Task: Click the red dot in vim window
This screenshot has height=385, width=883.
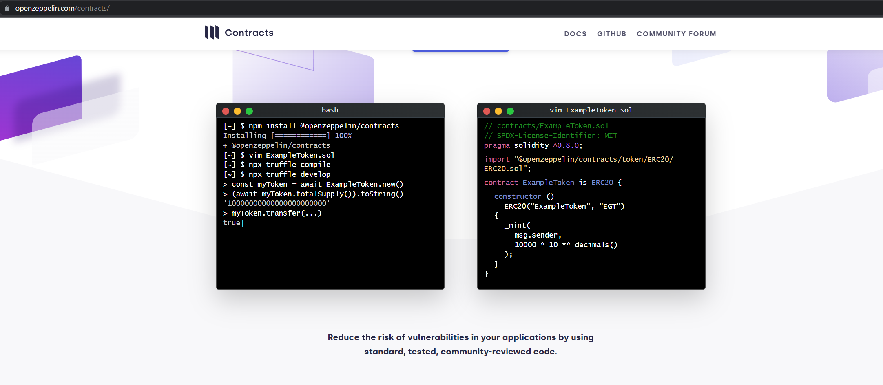Action: (x=487, y=111)
